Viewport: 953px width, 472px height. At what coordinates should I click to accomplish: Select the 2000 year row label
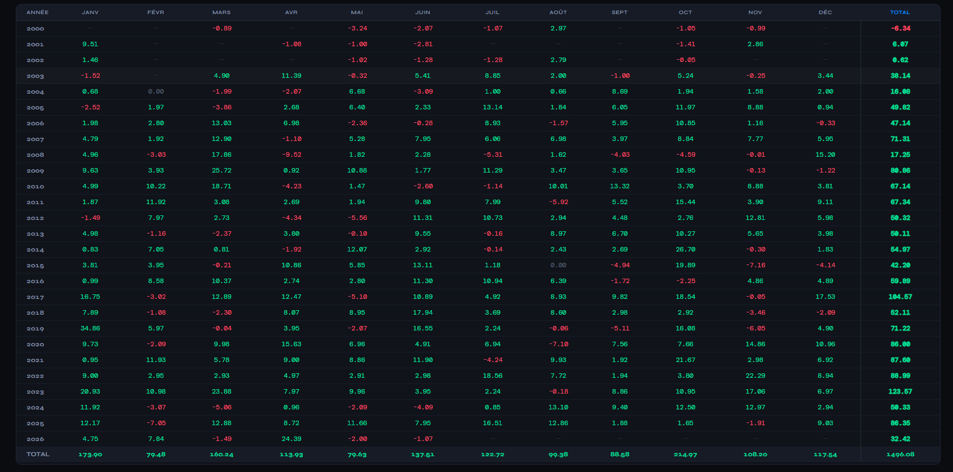pos(35,29)
